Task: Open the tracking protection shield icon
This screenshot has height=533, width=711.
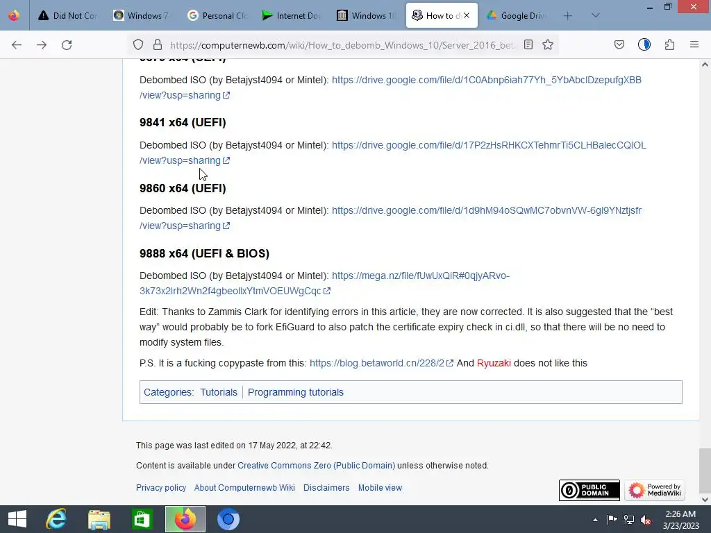Action: point(138,45)
